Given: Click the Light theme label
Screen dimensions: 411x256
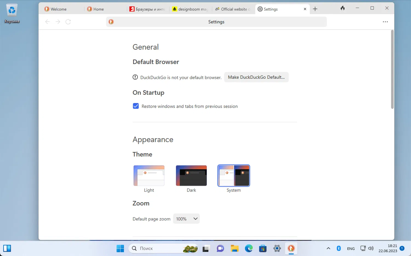Looking at the screenshot, I should (149, 190).
